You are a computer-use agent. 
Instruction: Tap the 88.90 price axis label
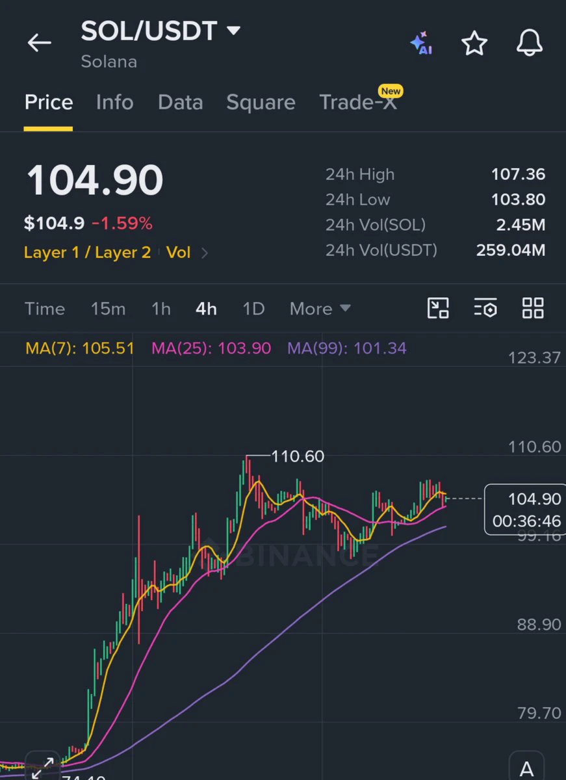tap(539, 625)
